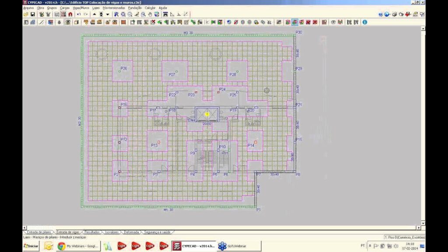The image size is (448, 252).
Task: Click the open folder icon
Action: point(26,14)
